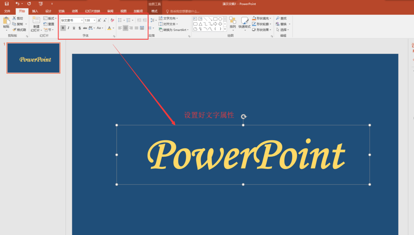Screen dimensions: 414x235
Task: Click 新建幻灯片 New Slide button
Action: (x=36, y=24)
